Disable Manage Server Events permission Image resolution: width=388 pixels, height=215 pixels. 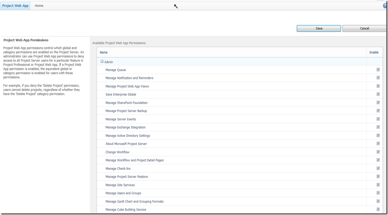tap(378, 119)
